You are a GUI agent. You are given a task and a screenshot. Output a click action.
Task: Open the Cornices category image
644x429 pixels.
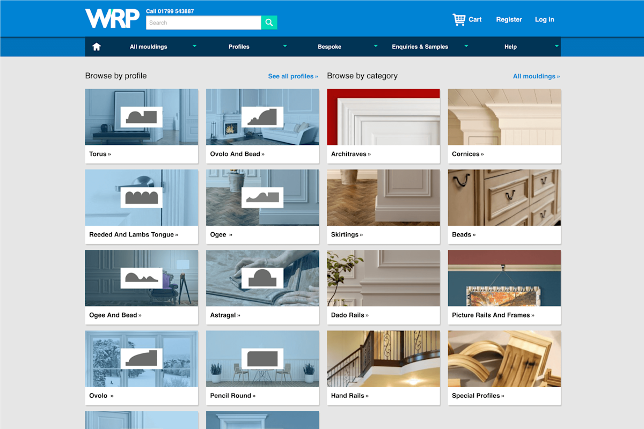coord(504,117)
